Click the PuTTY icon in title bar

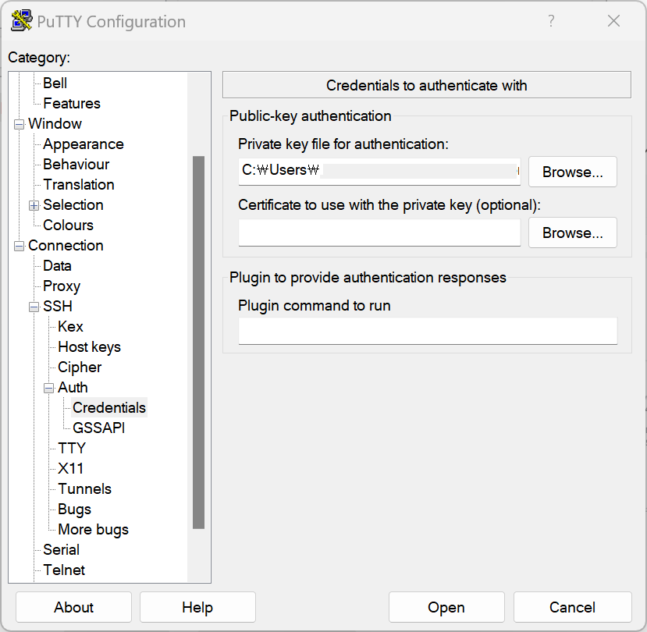(21, 20)
